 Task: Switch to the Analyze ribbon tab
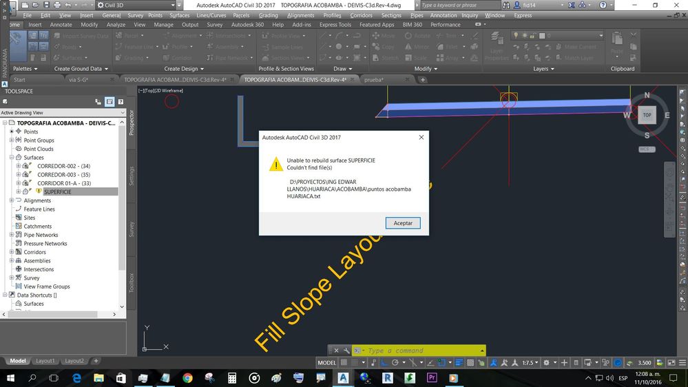click(116, 25)
